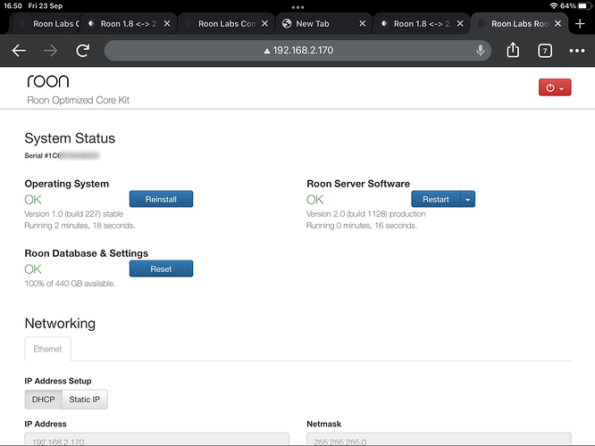The width and height of the screenshot is (595, 446).
Task: Expand the Restart button dropdown arrow
Action: (x=467, y=199)
